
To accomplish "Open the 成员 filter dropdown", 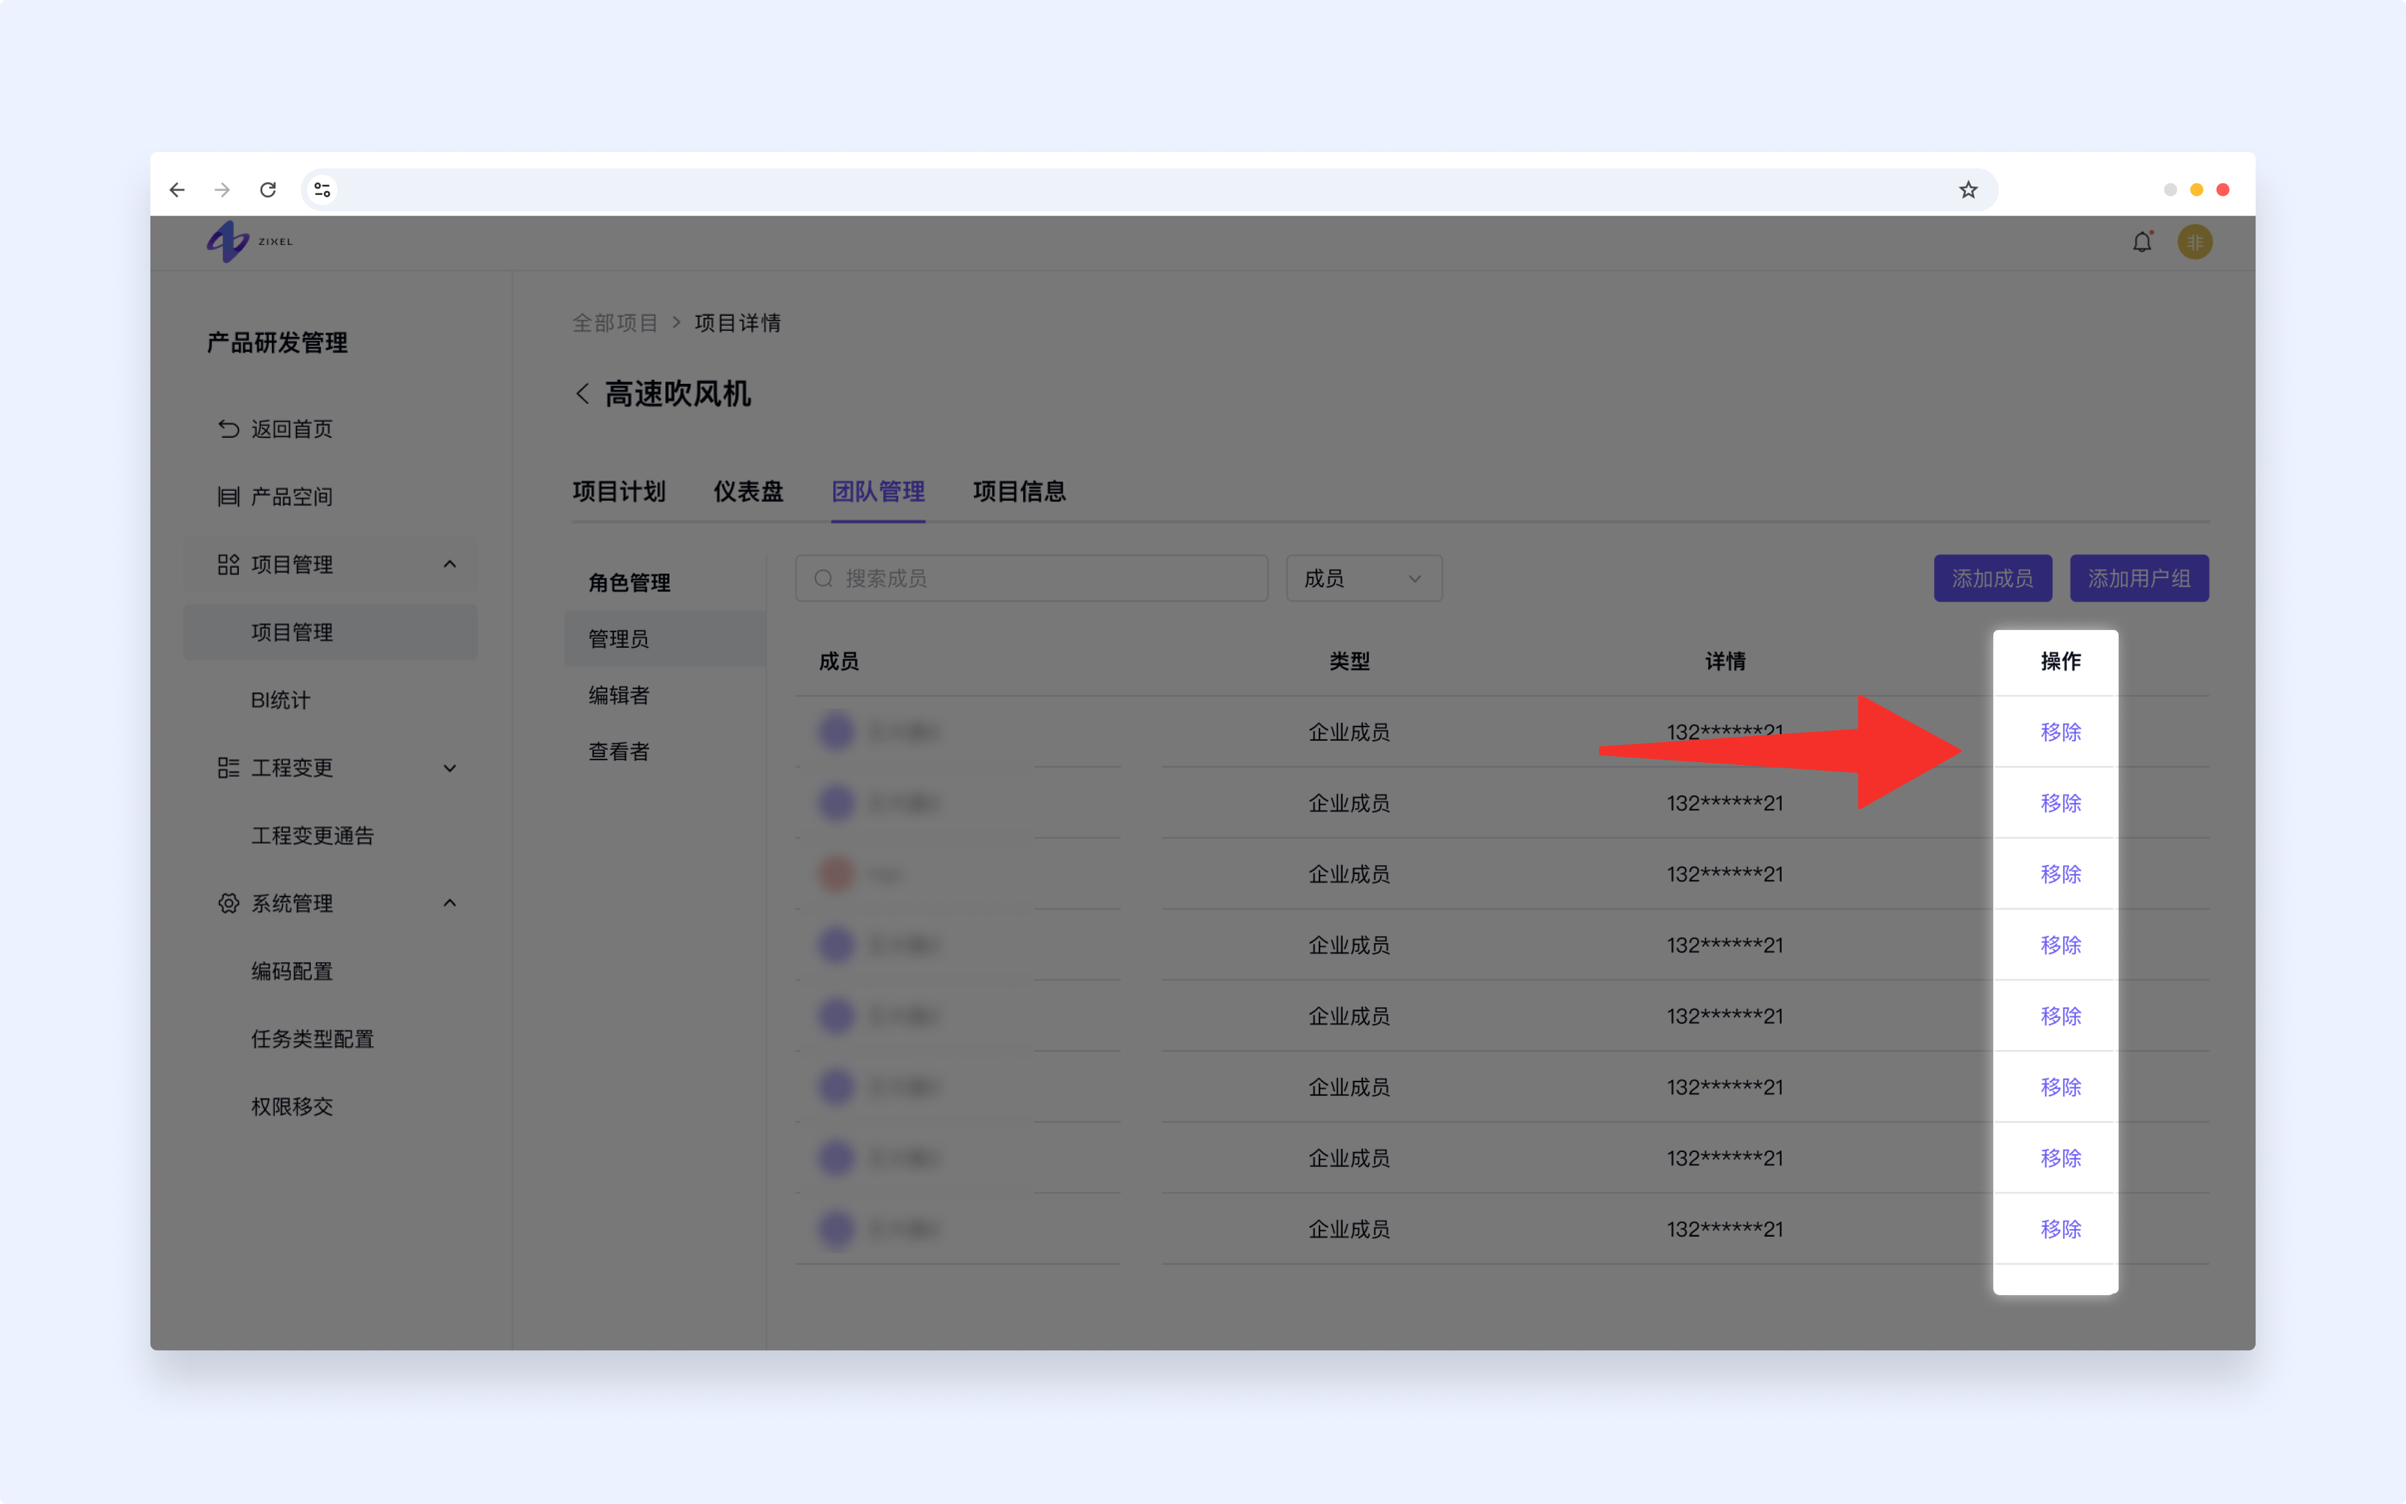I will click(1364, 578).
